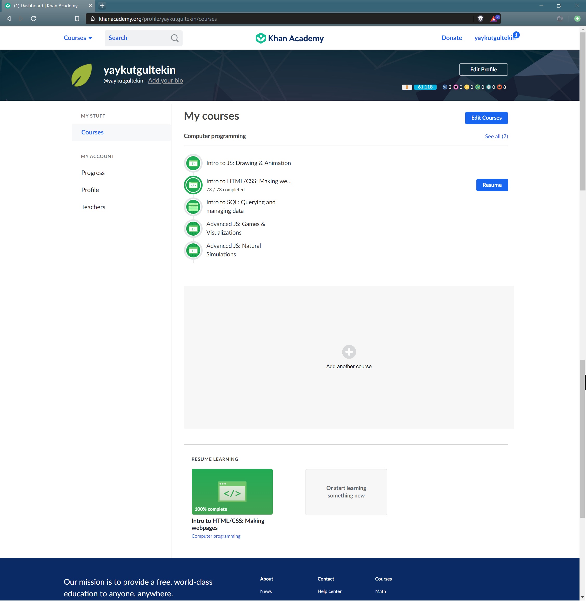Click the Intro to SQL course icon
Screen dimensions: 586x601
coord(193,207)
